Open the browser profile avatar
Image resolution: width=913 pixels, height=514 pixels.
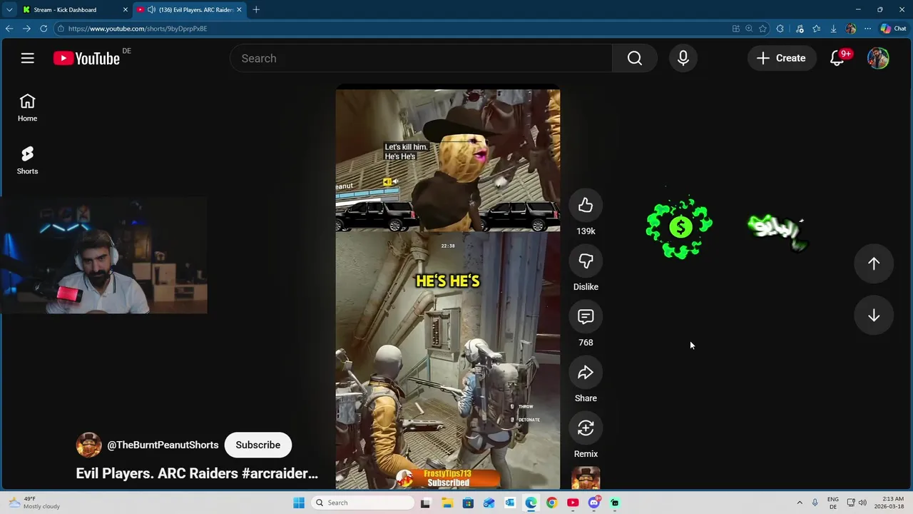[x=850, y=29]
